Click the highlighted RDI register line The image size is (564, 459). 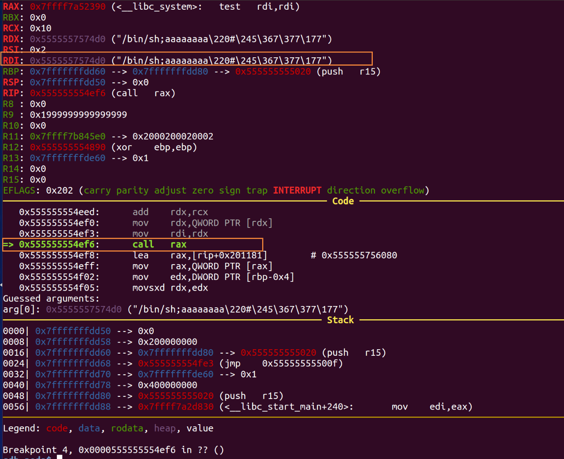click(x=187, y=60)
